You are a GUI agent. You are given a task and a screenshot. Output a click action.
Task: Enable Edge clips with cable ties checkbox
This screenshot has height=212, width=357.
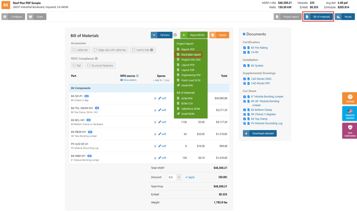tap(96, 50)
